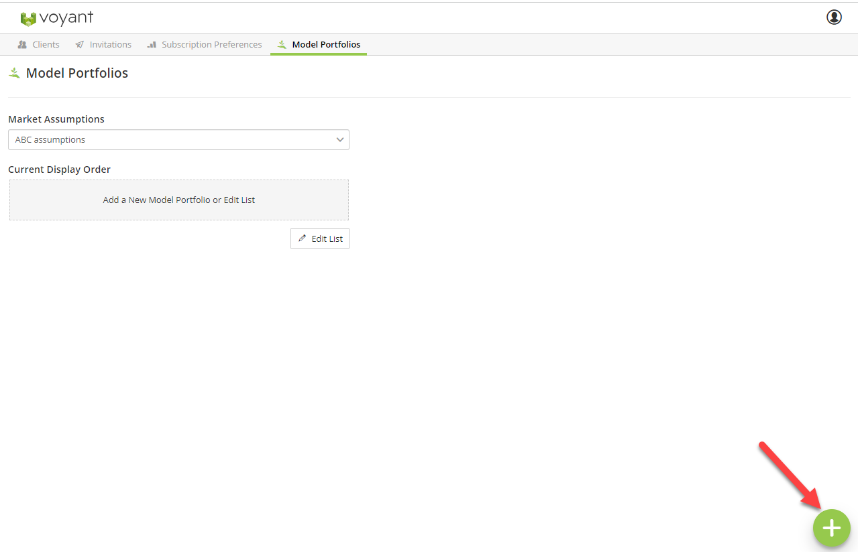Image resolution: width=858 pixels, height=552 pixels.
Task: Click the Subscription Preferences bar chart icon
Action: (x=152, y=45)
